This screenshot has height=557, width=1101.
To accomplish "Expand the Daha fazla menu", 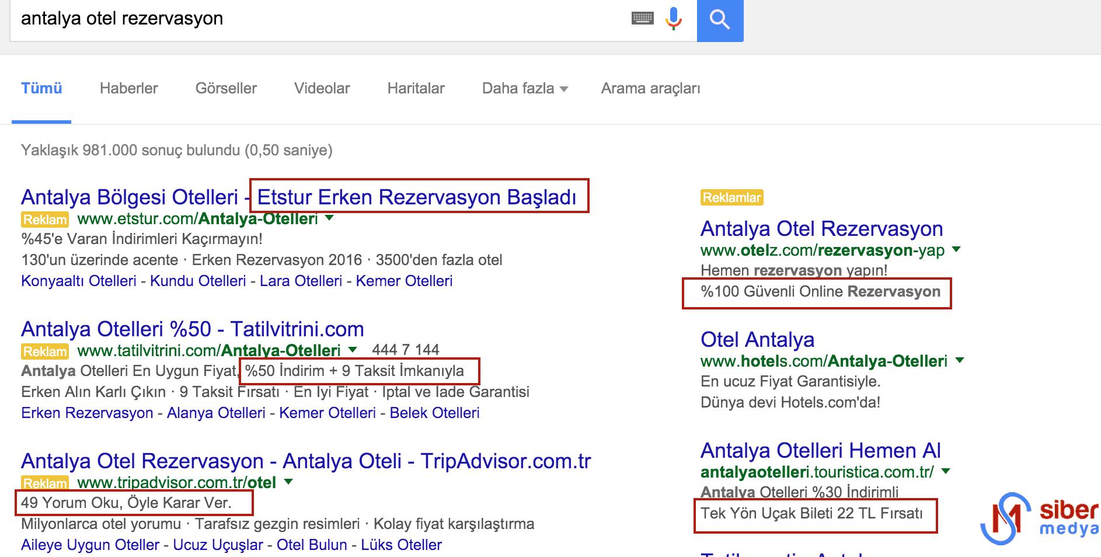I will (525, 88).
